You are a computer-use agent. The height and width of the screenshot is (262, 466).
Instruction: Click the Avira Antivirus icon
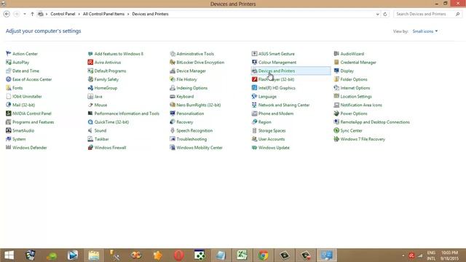(x=90, y=63)
